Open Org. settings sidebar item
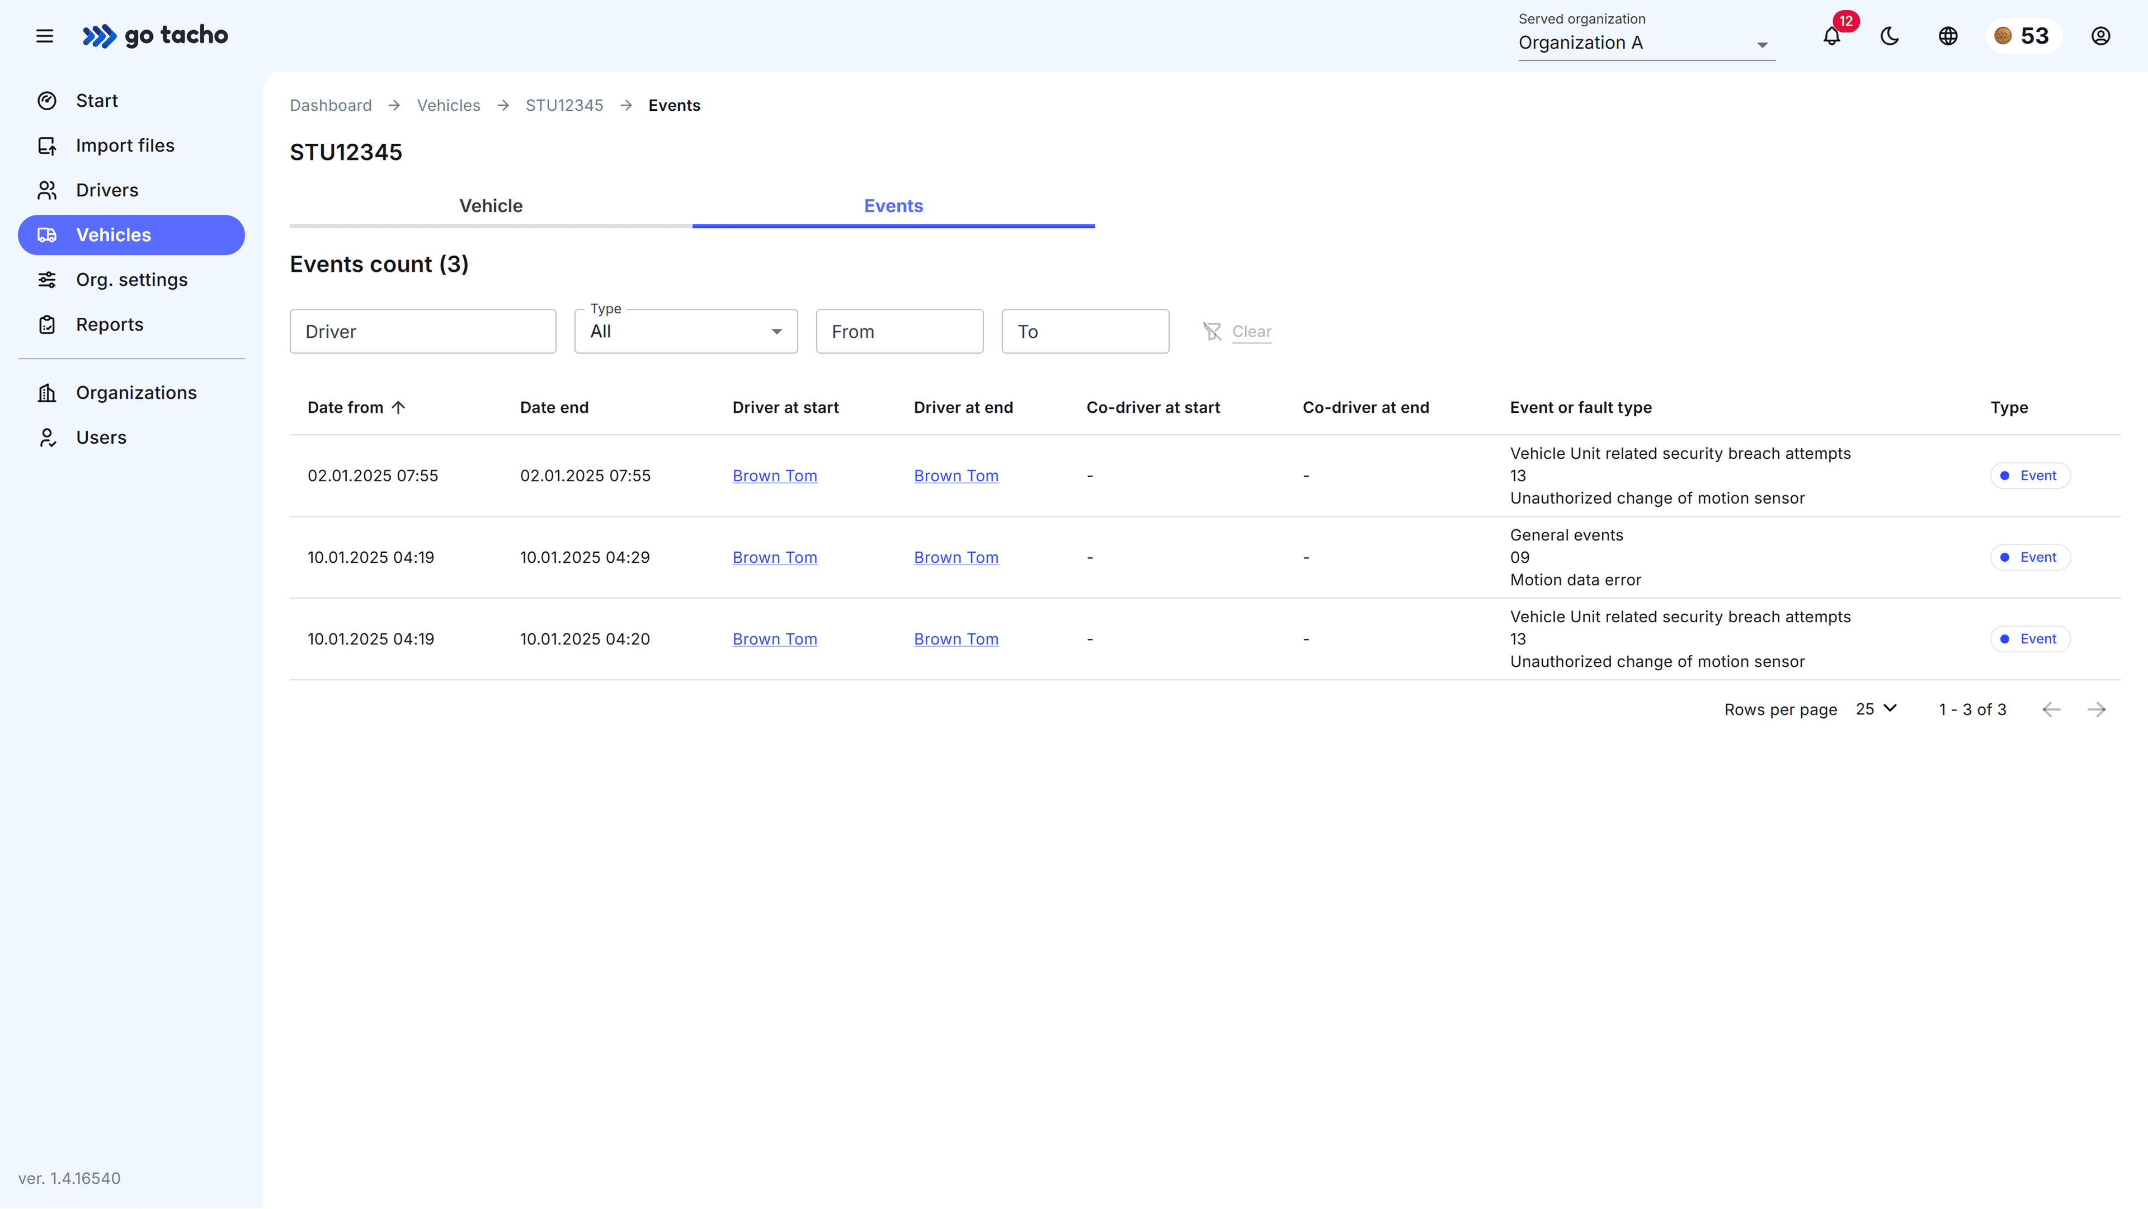Screen dimensions: 2148x1209 (x=132, y=279)
